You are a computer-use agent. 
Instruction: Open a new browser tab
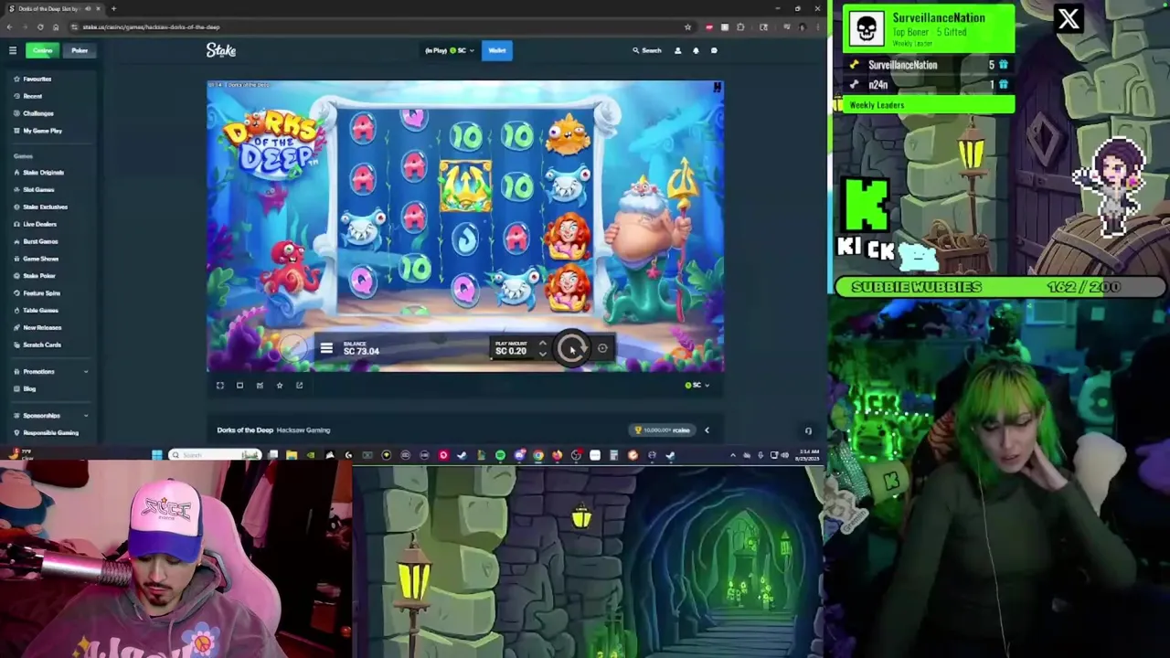click(x=113, y=8)
